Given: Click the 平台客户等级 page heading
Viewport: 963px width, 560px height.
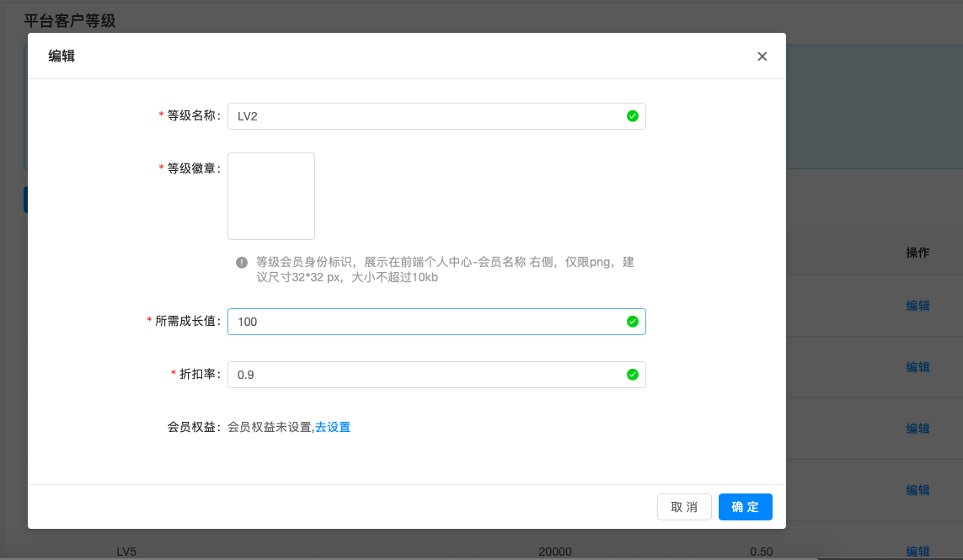Looking at the screenshot, I should click(x=69, y=21).
